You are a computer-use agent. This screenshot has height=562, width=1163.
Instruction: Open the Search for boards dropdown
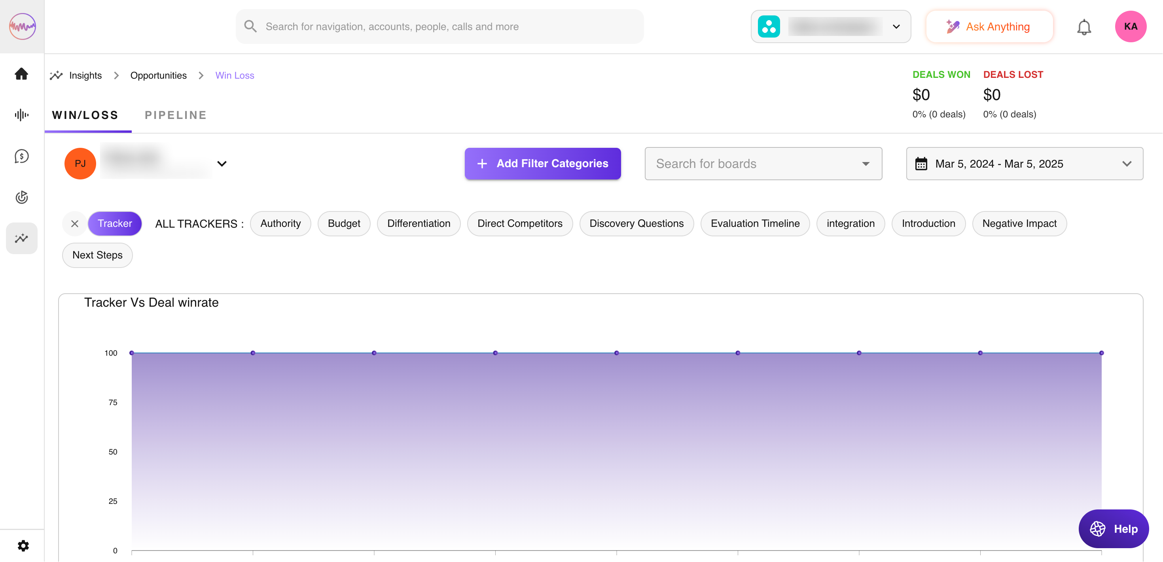pyautogui.click(x=763, y=164)
